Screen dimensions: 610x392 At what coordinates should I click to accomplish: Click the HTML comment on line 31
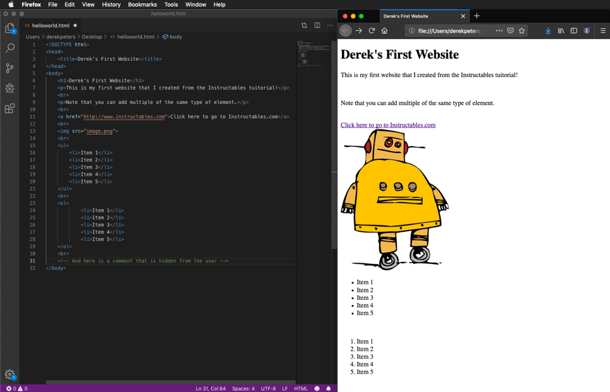(x=143, y=261)
